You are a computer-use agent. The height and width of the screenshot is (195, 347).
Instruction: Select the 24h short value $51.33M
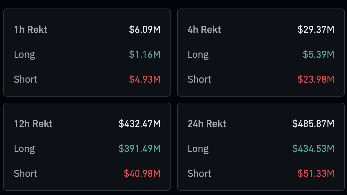pos(316,173)
